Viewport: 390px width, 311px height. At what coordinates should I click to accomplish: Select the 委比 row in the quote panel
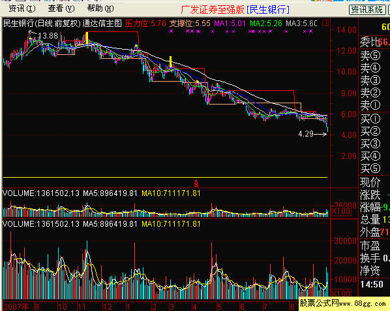pos(374,42)
